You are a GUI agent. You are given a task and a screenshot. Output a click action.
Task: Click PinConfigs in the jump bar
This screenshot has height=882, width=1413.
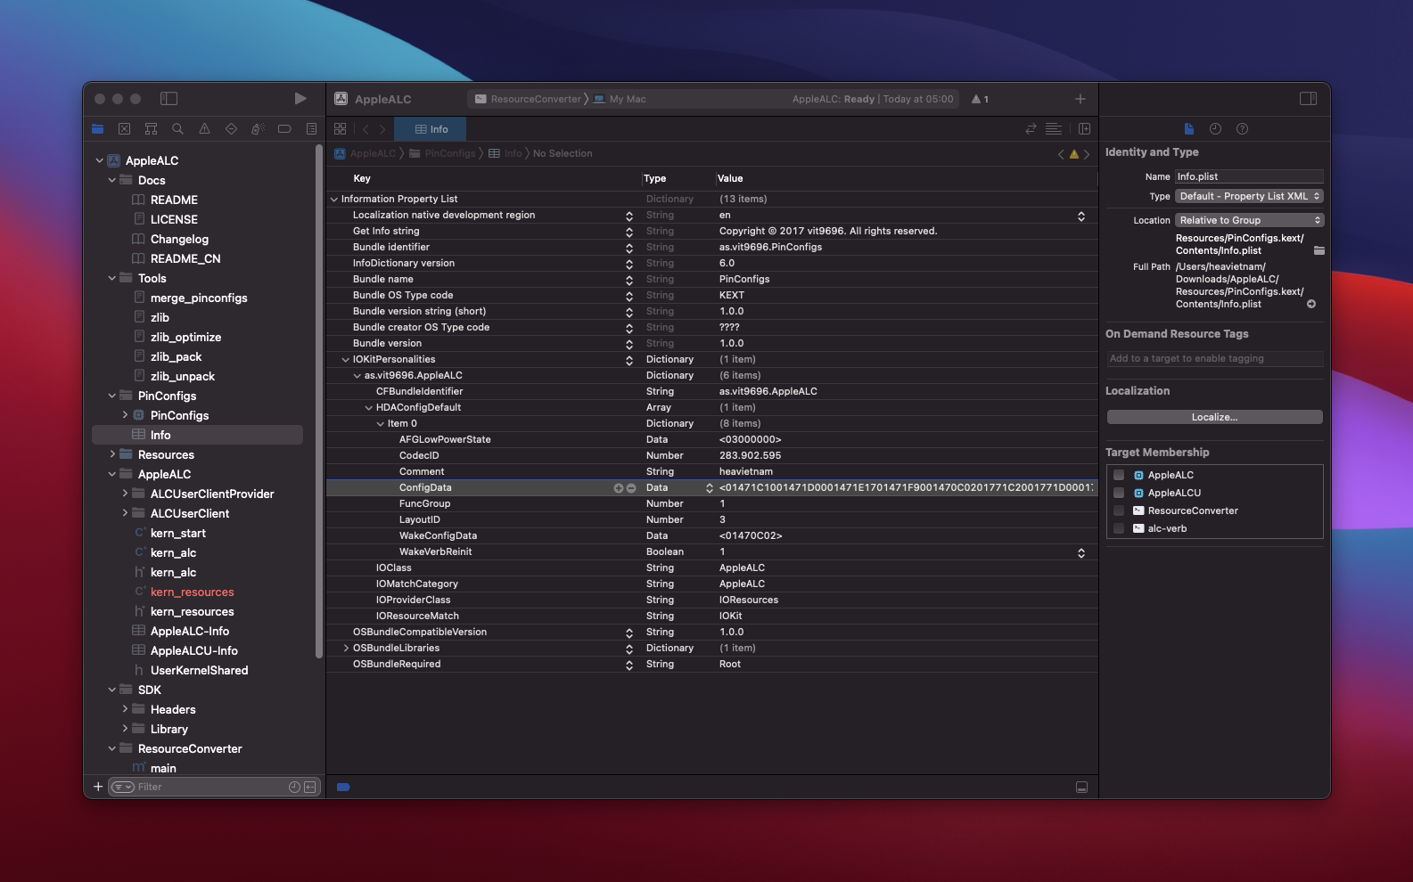(x=443, y=153)
